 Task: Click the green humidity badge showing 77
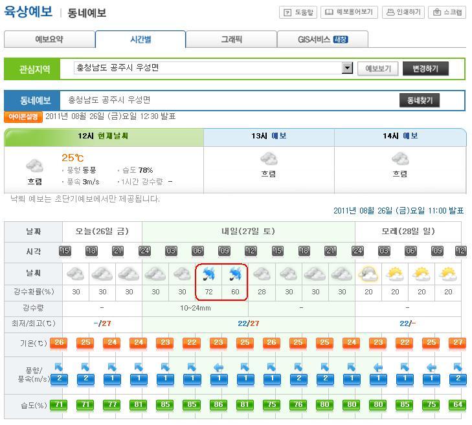click(112, 405)
